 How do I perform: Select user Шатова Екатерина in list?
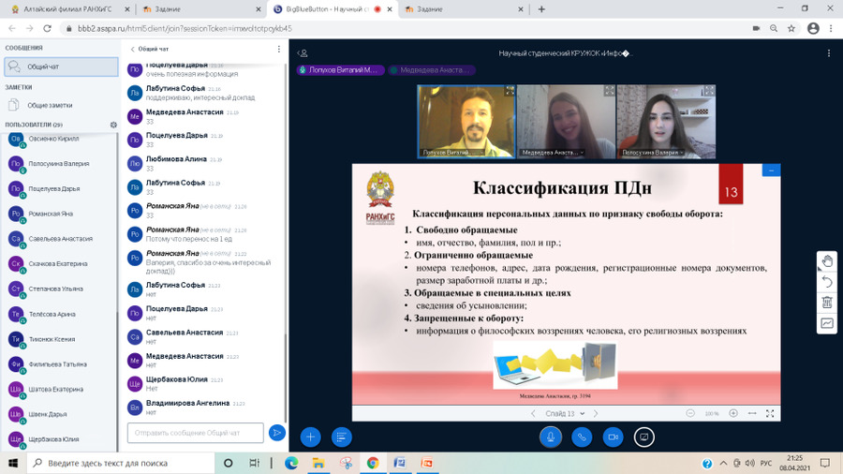click(x=59, y=390)
